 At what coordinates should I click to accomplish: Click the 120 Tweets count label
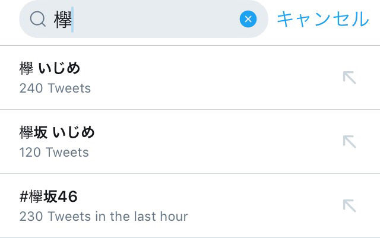(x=54, y=153)
